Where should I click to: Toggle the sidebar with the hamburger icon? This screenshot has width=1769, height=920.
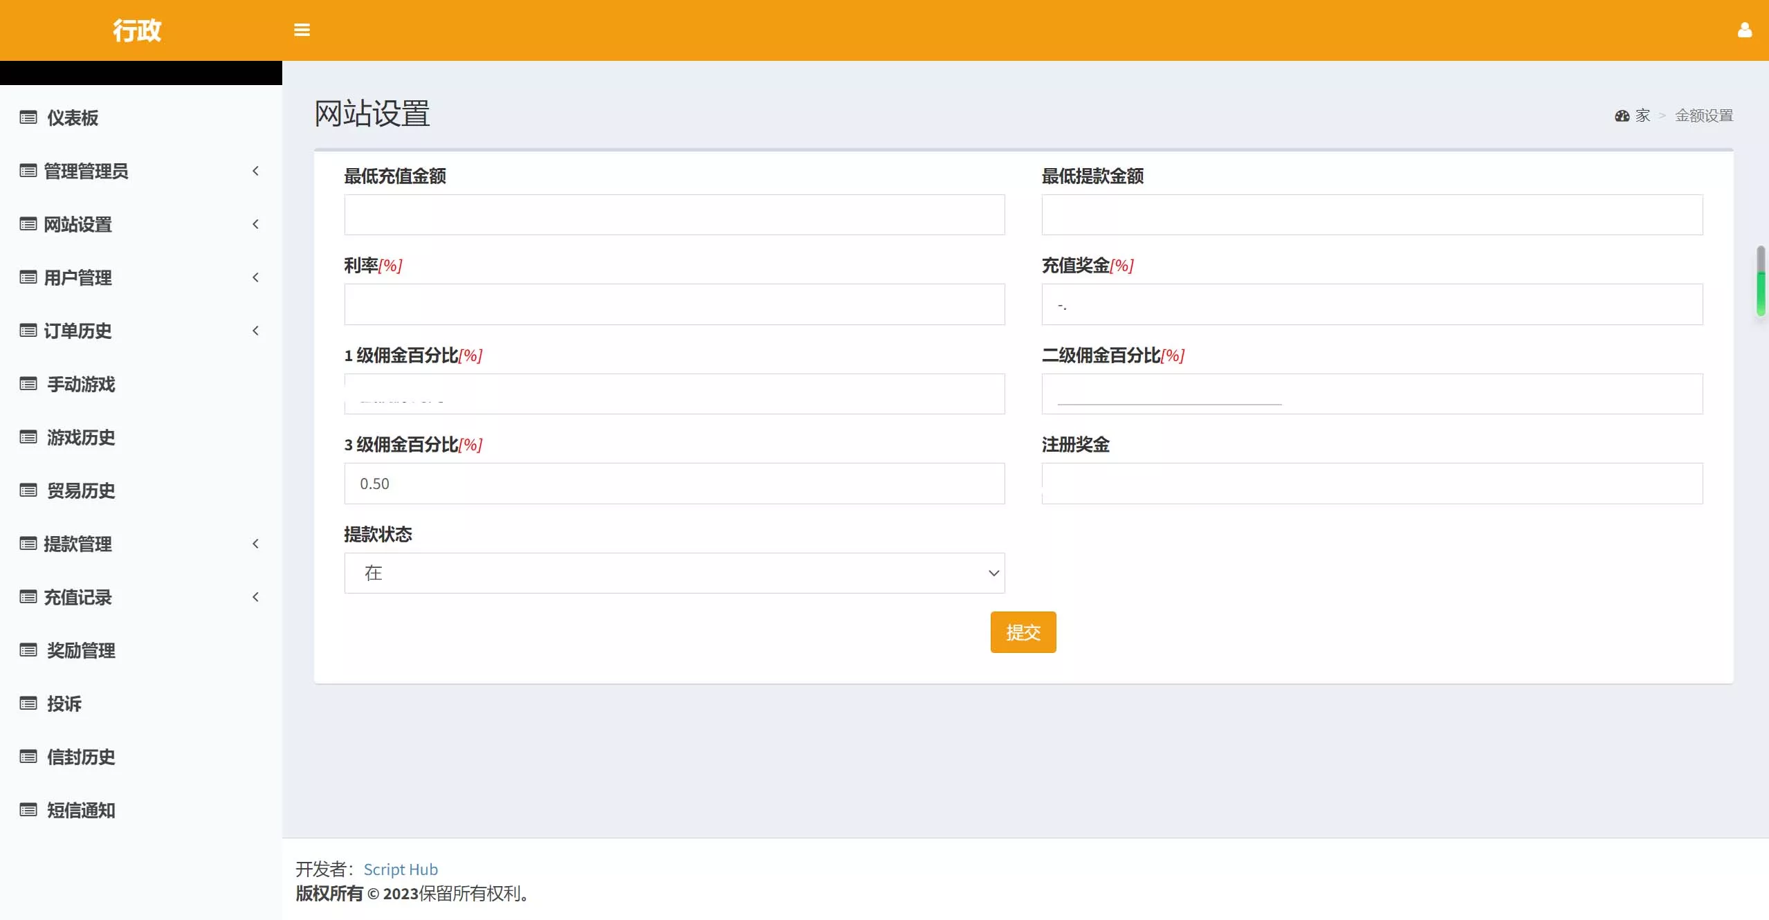302,30
